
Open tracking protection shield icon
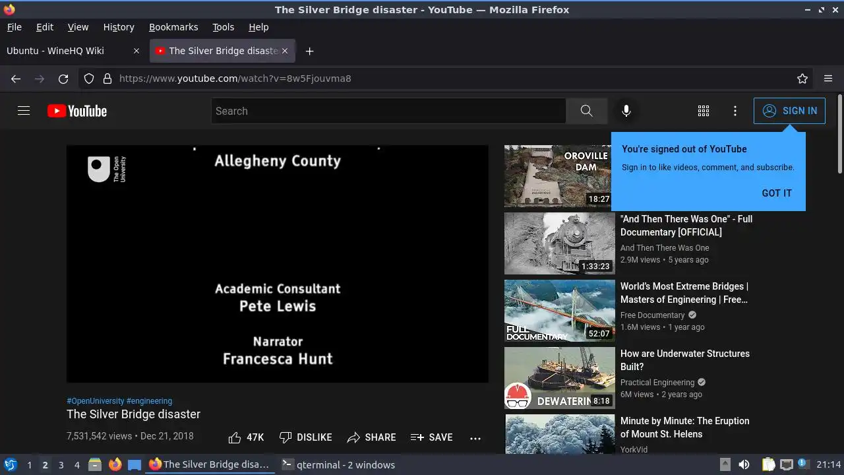pos(89,79)
